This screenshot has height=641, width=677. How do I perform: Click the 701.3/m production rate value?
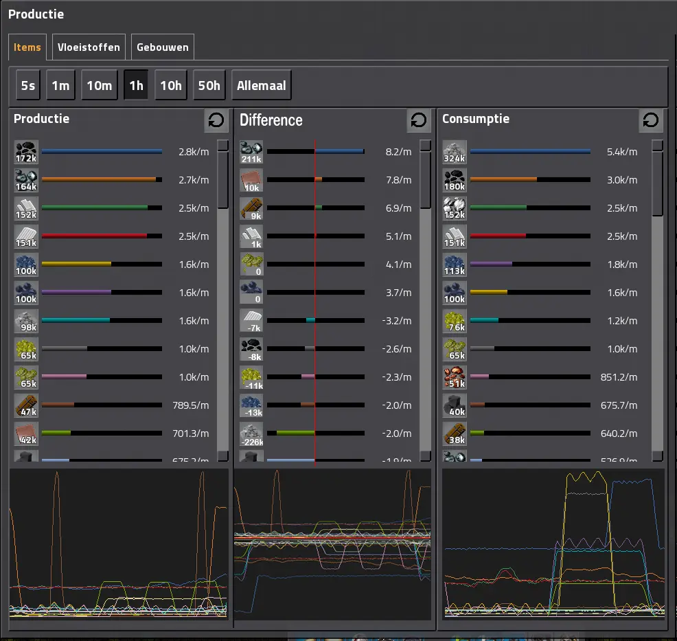pos(190,434)
